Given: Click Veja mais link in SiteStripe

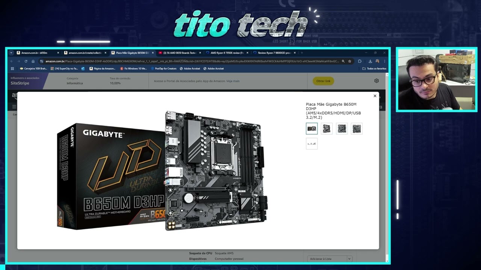Looking at the screenshot, I should (x=233, y=81).
